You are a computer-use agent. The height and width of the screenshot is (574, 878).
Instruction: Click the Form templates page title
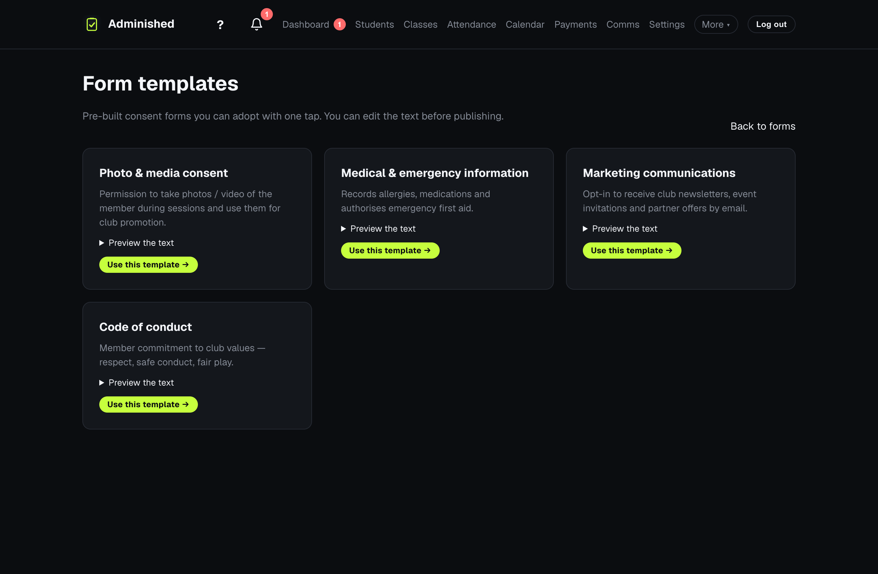(160, 83)
